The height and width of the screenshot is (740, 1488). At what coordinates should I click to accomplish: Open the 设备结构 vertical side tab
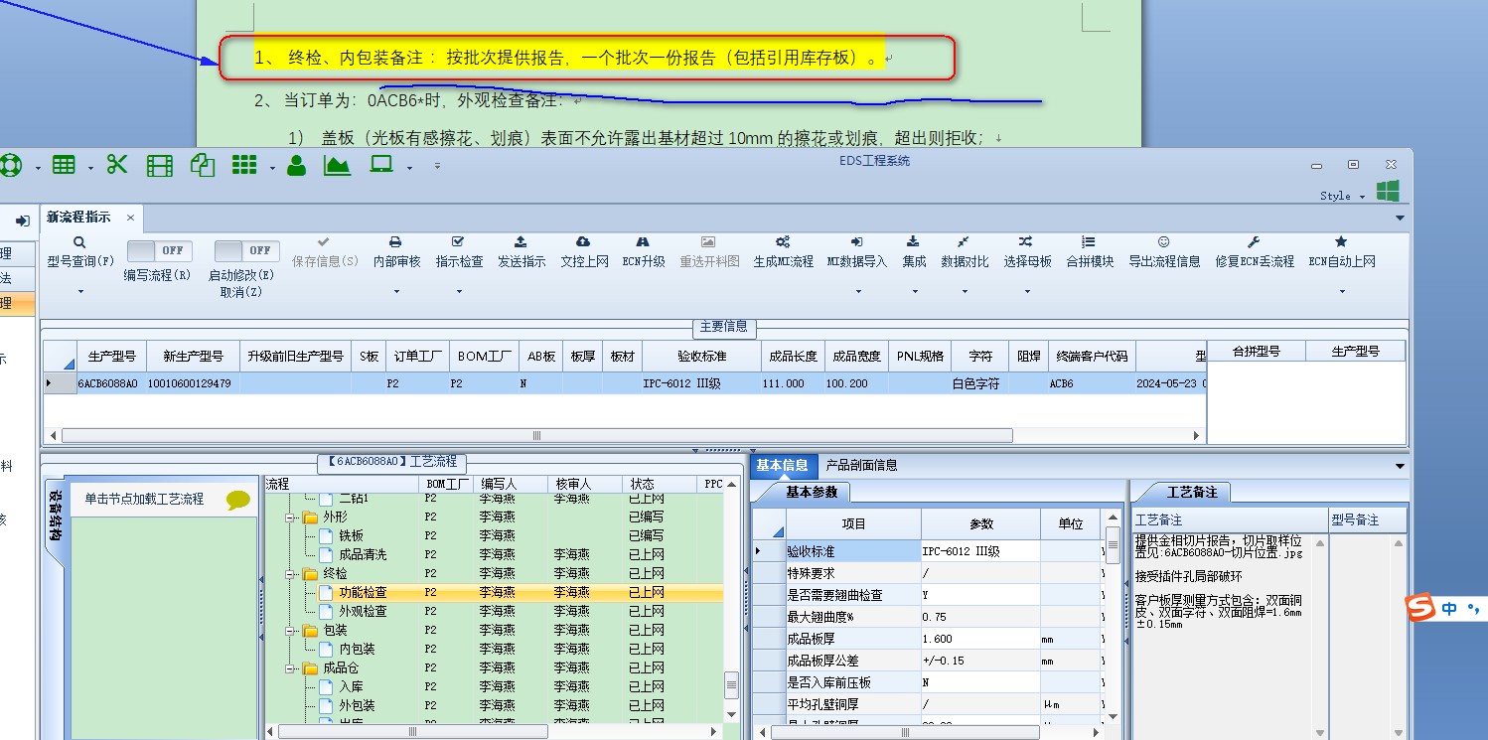pos(55,518)
